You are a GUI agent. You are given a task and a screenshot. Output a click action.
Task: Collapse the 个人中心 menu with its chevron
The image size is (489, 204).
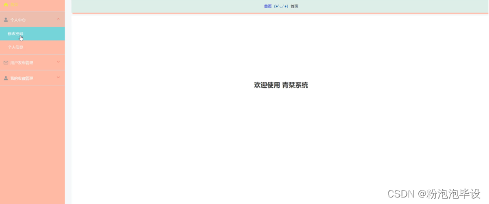tap(58, 20)
